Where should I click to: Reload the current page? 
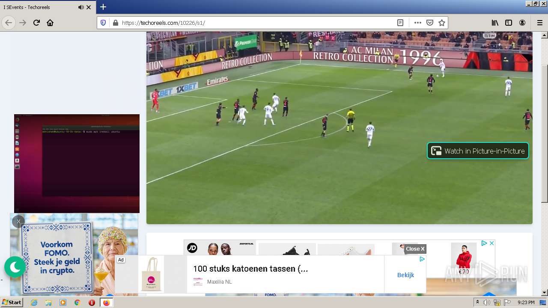36,23
